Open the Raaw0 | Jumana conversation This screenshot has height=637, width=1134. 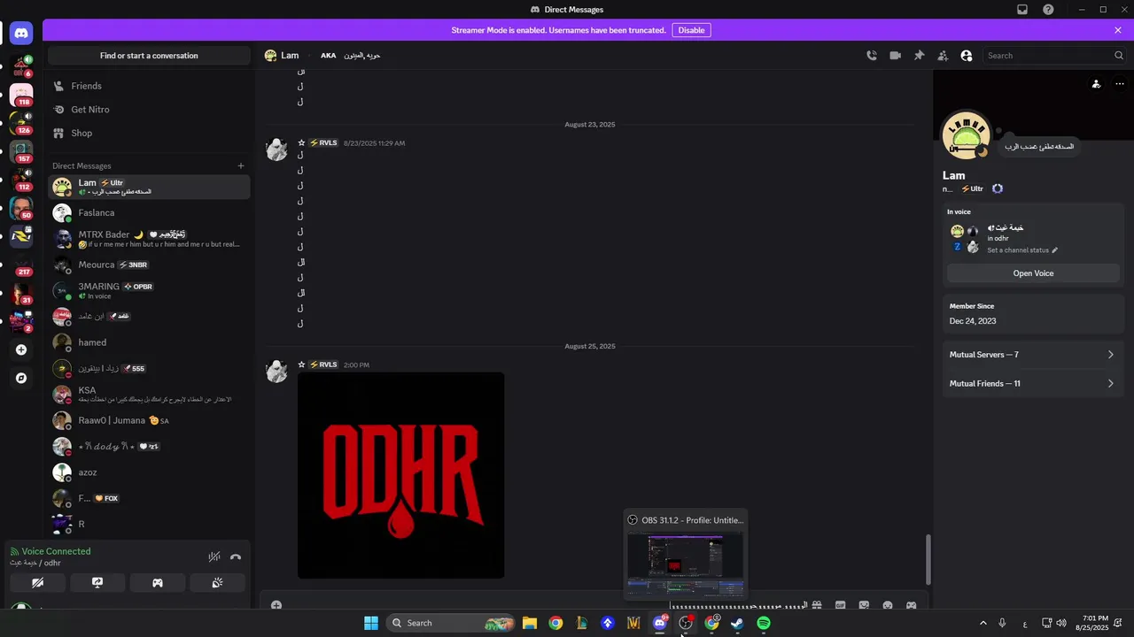[149, 420]
